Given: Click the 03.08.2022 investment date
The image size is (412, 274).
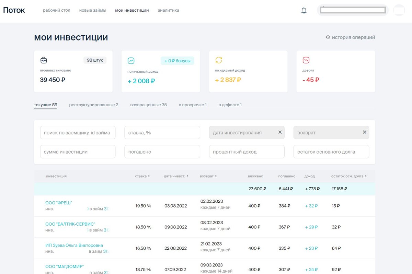Looking at the screenshot, I should pos(176,206).
